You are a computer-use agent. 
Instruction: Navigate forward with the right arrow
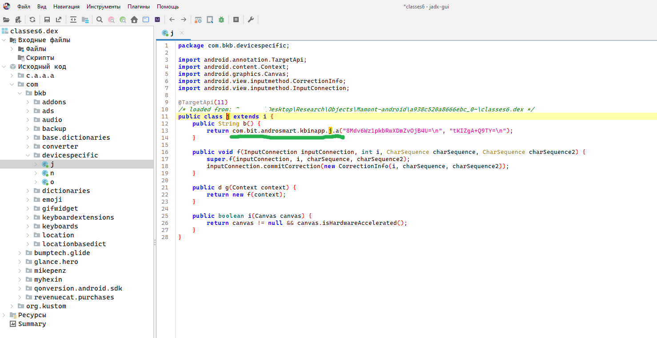tap(184, 20)
